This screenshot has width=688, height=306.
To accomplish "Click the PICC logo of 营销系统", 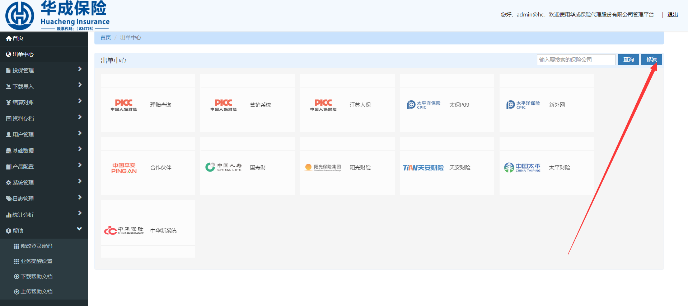I will pyautogui.click(x=224, y=105).
